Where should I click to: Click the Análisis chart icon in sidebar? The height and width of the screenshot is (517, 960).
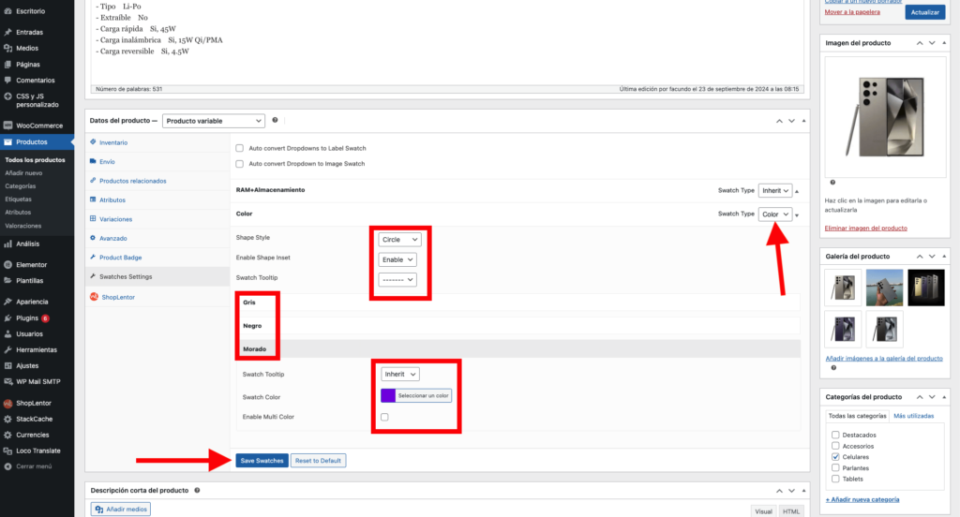(x=7, y=244)
